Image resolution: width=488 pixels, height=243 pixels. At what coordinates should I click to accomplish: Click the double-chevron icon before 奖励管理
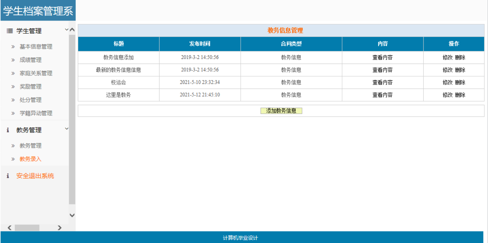coord(13,87)
